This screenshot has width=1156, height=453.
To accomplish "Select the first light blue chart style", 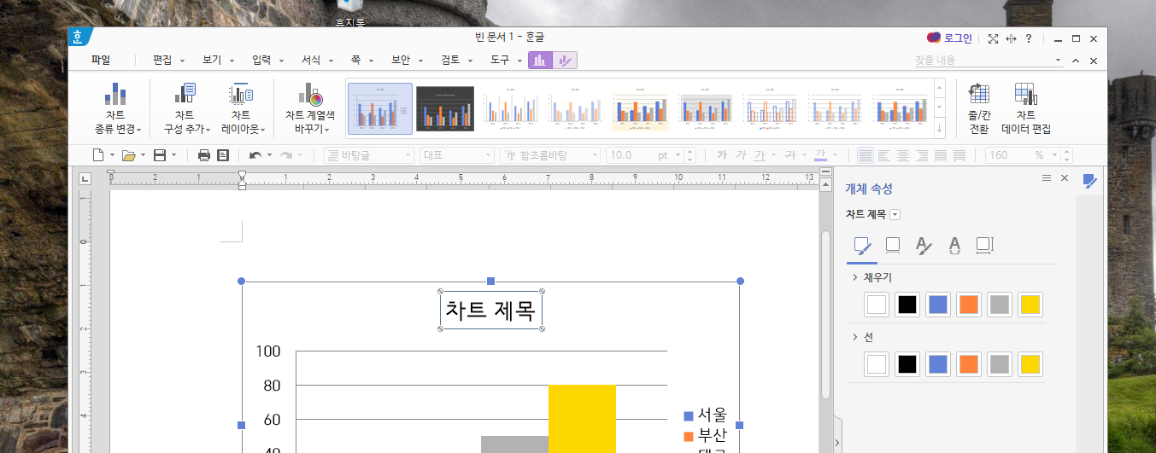I will (x=380, y=109).
